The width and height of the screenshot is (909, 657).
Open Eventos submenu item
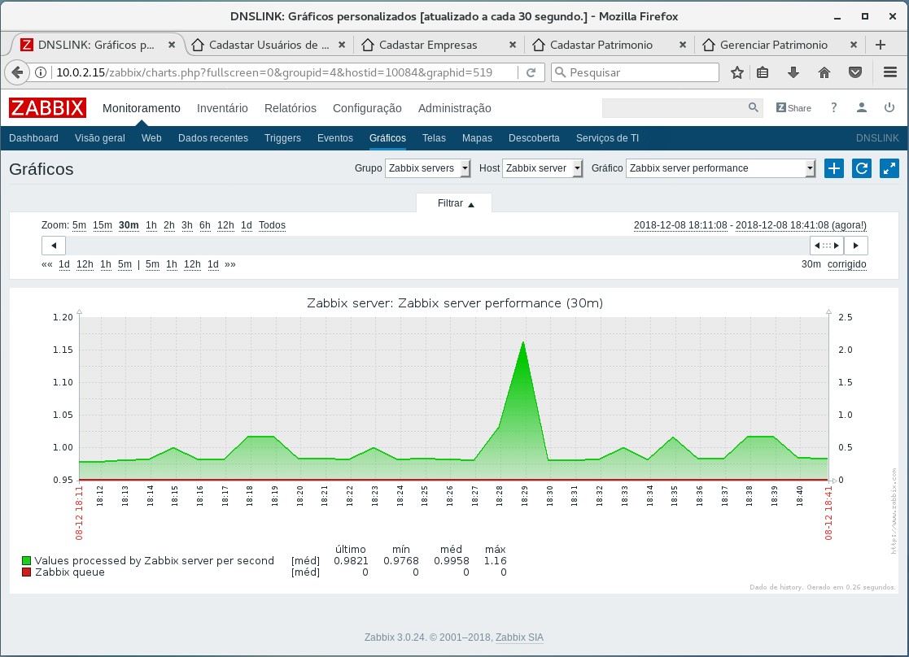[x=335, y=138]
